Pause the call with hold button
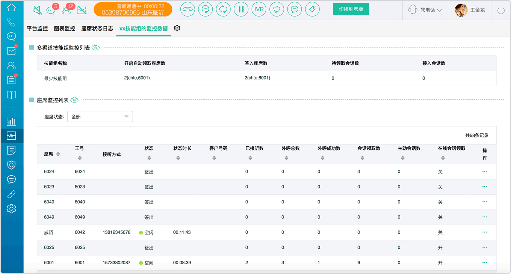Image resolution: width=511 pixels, height=274 pixels. (241, 9)
